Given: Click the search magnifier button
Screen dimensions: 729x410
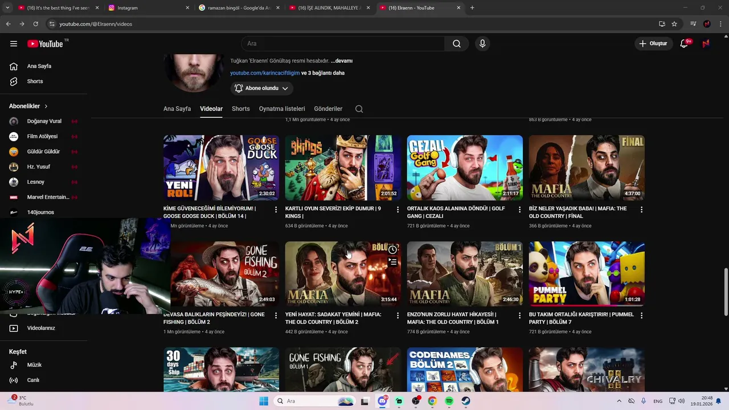Looking at the screenshot, I should coord(457,44).
